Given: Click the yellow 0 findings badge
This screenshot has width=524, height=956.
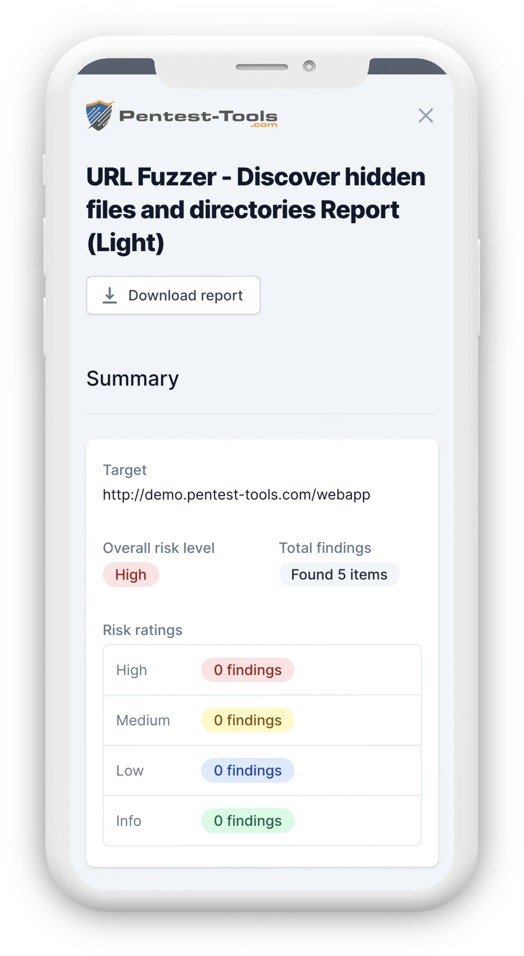Looking at the screenshot, I should (x=248, y=720).
